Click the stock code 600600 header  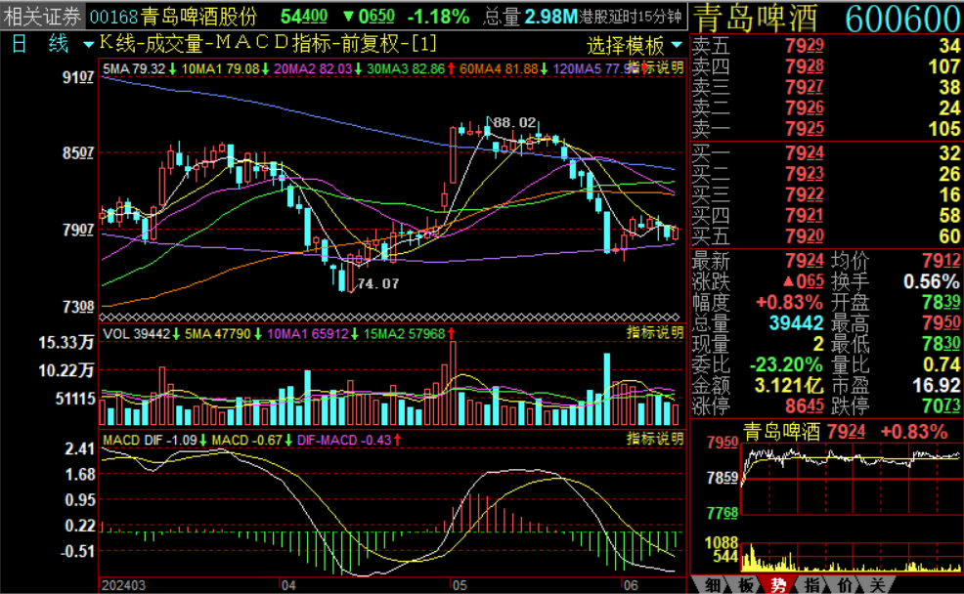click(x=900, y=18)
